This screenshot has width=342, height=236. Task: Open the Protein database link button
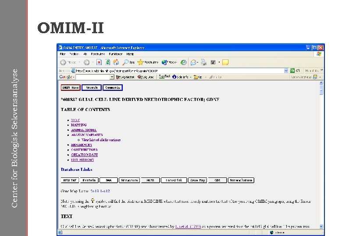click(89, 180)
